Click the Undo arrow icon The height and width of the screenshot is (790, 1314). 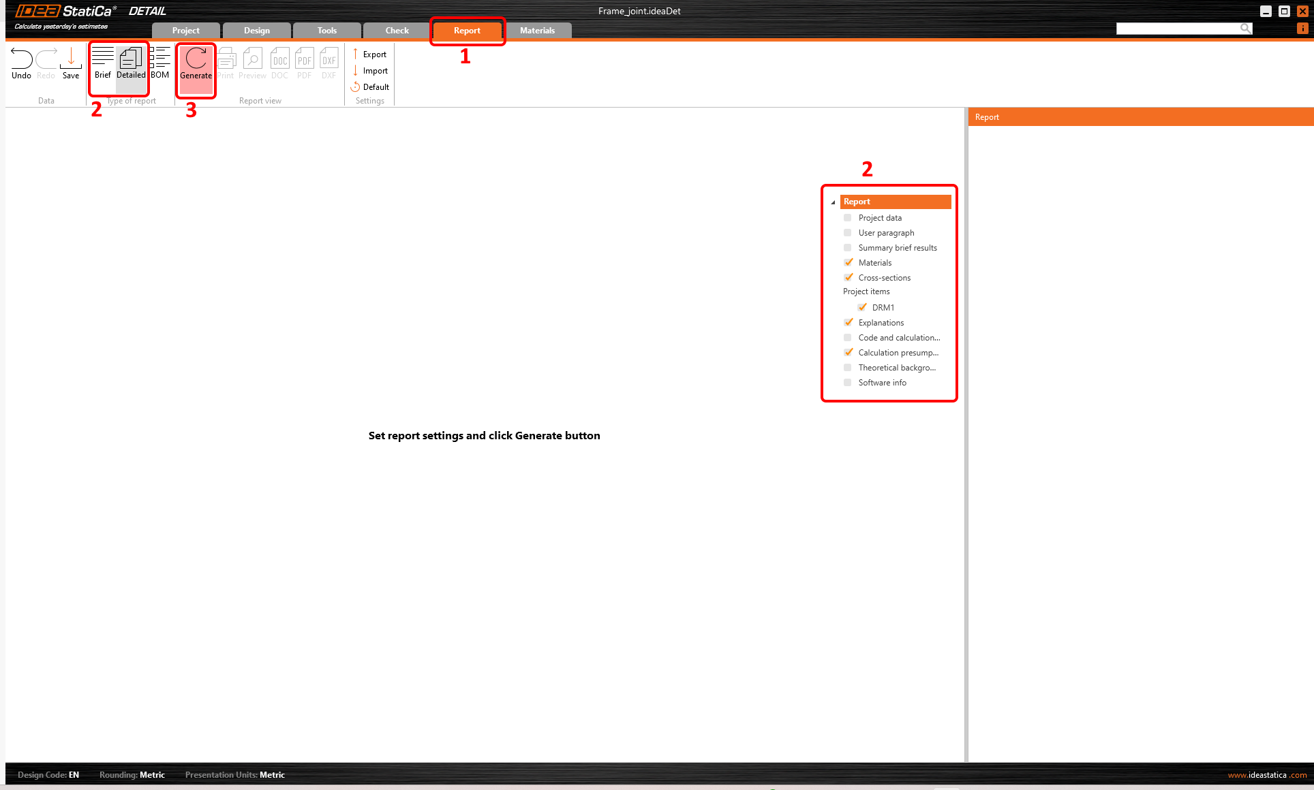tap(21, 59)
